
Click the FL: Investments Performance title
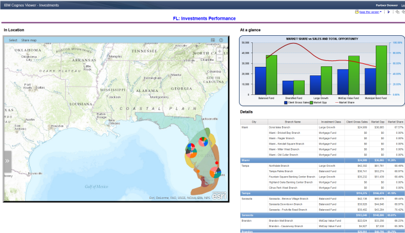point(204,19)
